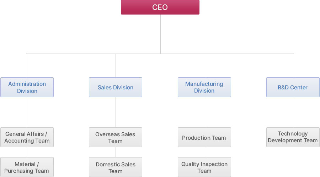Open the Quality Inspection Team box
This screenshot has height=177, width=320.
pyautogui.click(x=204, y=167)
